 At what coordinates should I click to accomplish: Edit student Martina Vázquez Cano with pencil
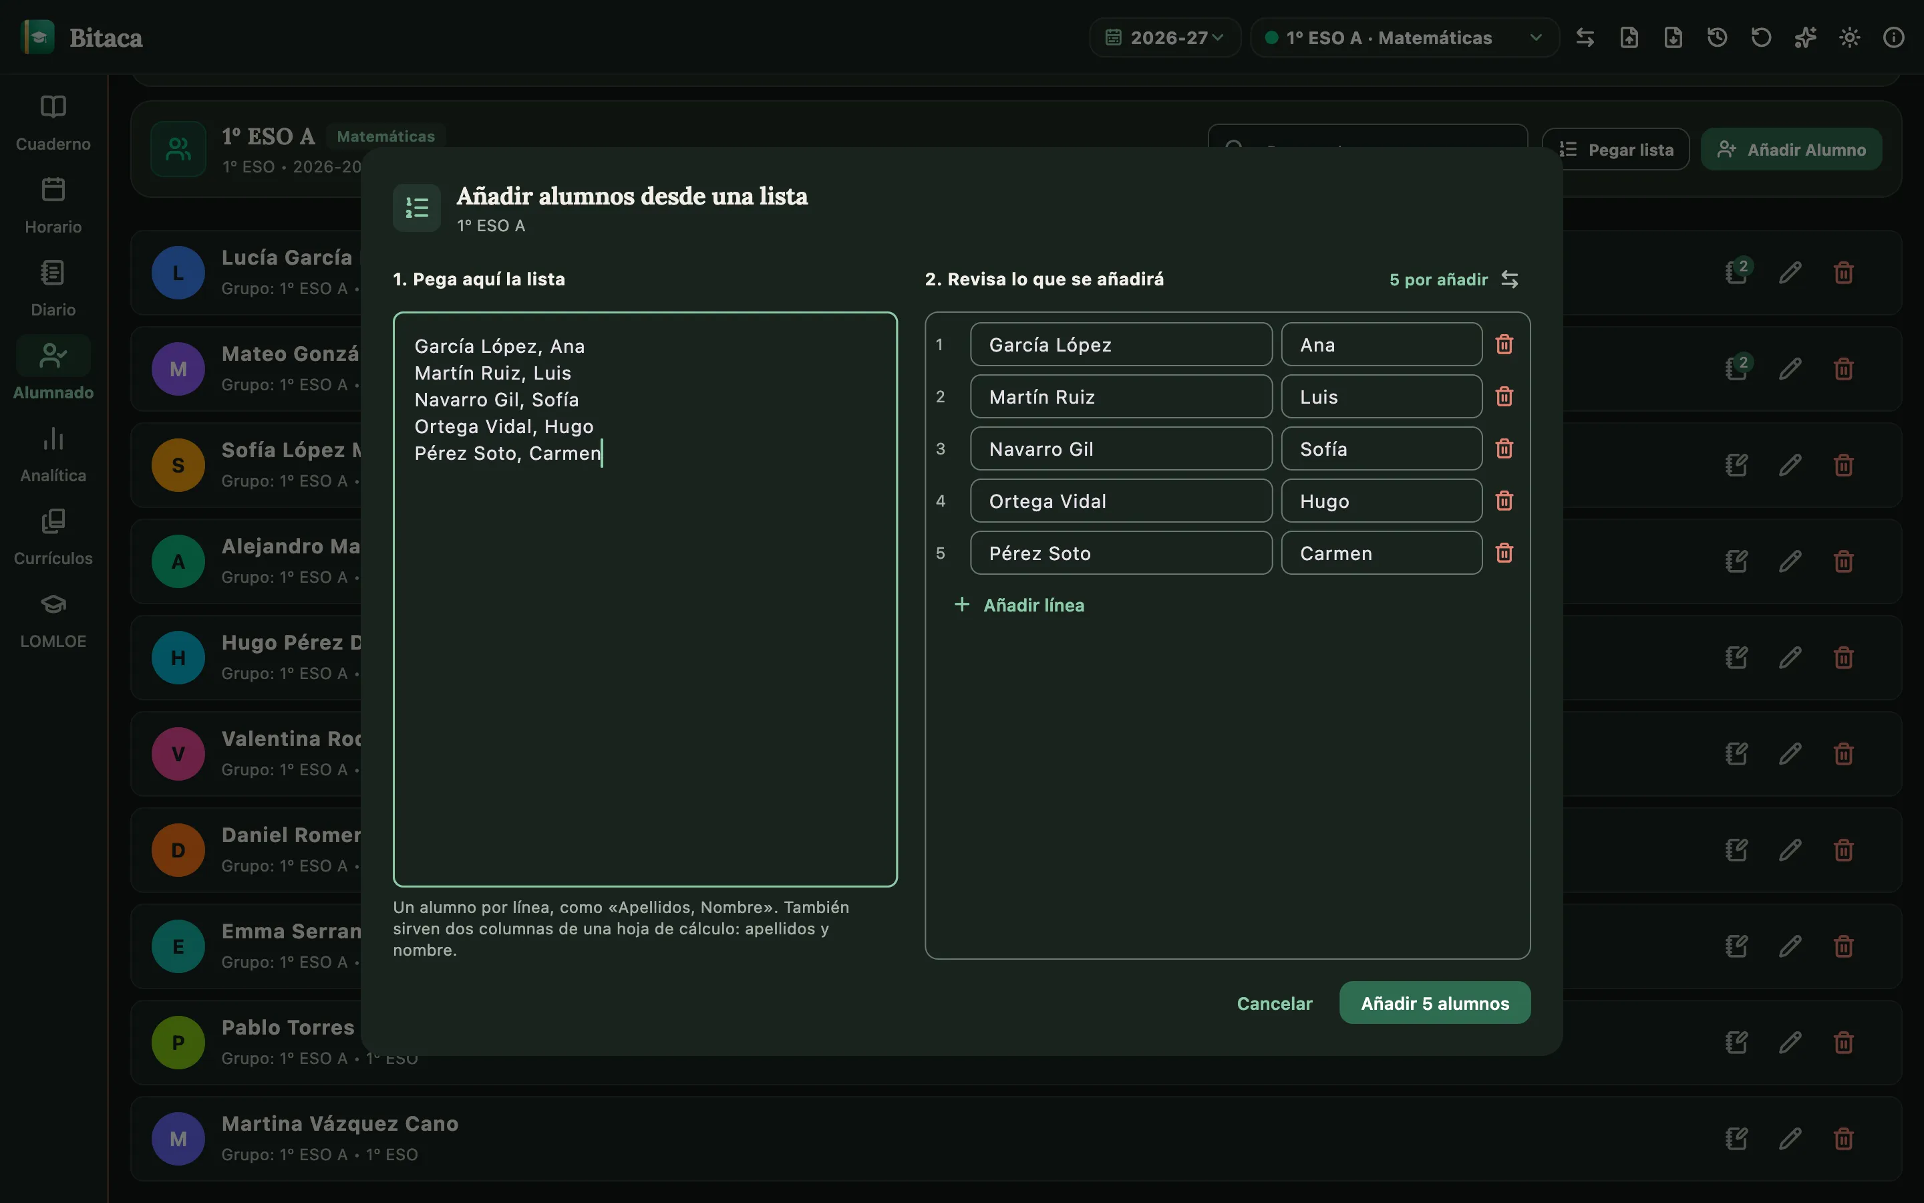1790,1139
